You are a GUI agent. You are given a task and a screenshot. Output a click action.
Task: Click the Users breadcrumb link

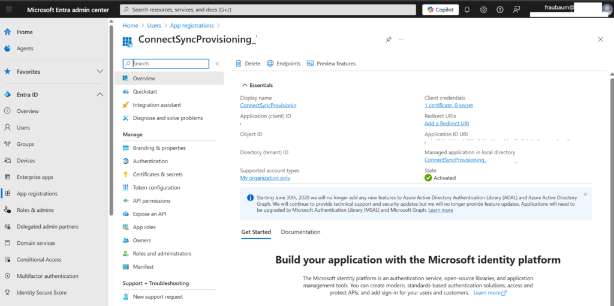click(154, 25)
